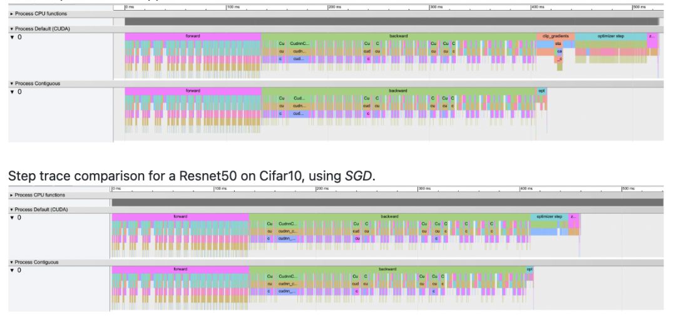The image size is (676, 322).
Task: Select the backward slice in SGD Default (CUDA) row
Action: [x=390, y=216]
